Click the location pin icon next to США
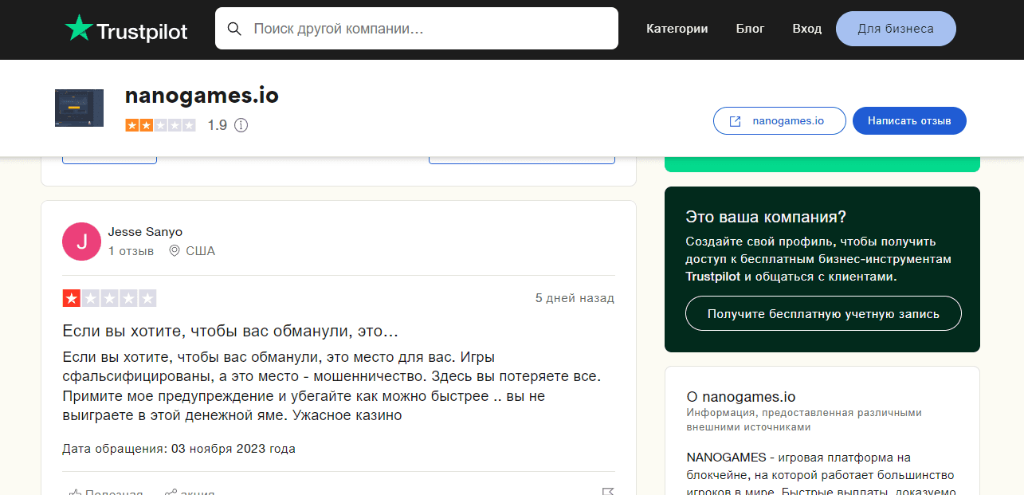 [175, 251]
